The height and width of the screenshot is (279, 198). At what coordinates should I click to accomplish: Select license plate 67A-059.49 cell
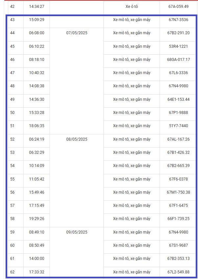(178, 7)
